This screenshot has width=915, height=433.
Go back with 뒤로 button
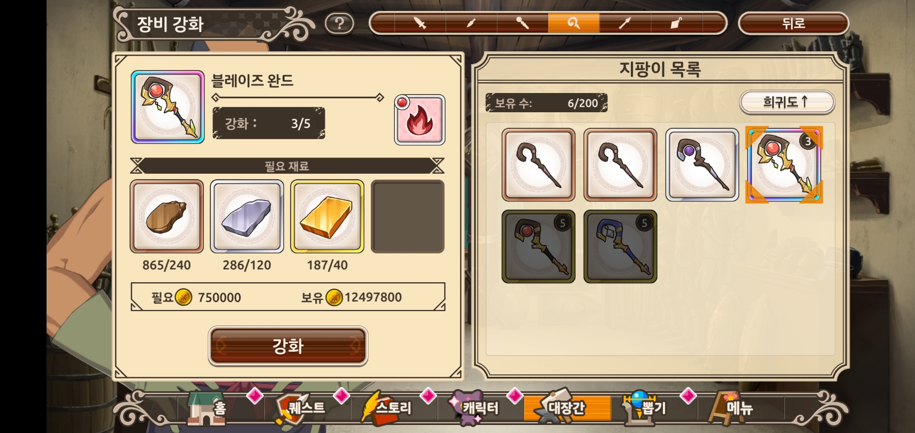pyautogui.click(x=794, y=23)
